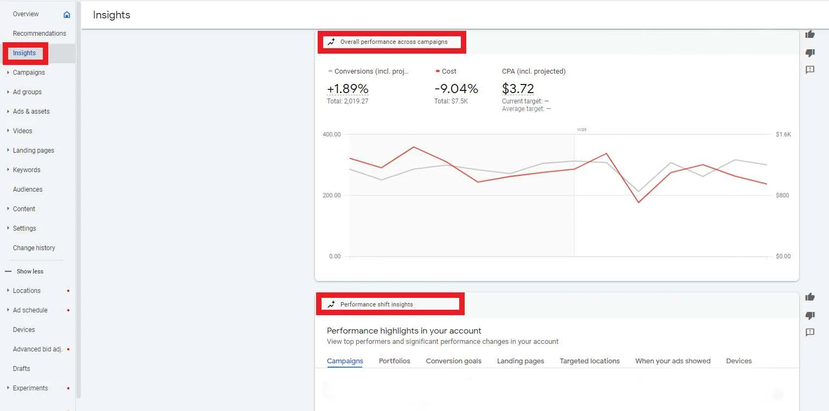
Task: Open feedback comment icon for Performance shift insights
Action: 810,332
